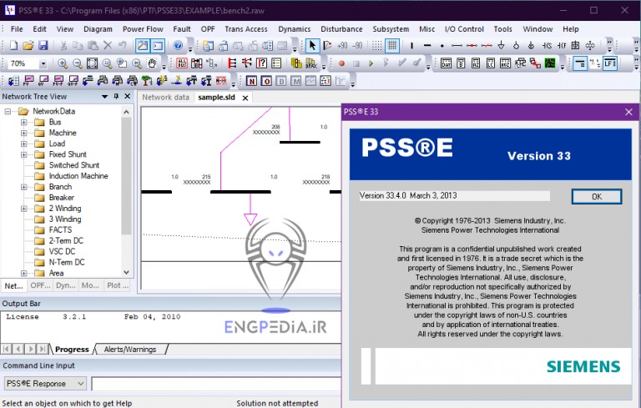The image size is (641, 408).
Task: Open the Power Flow menu
Action: (x=143, y=29)
